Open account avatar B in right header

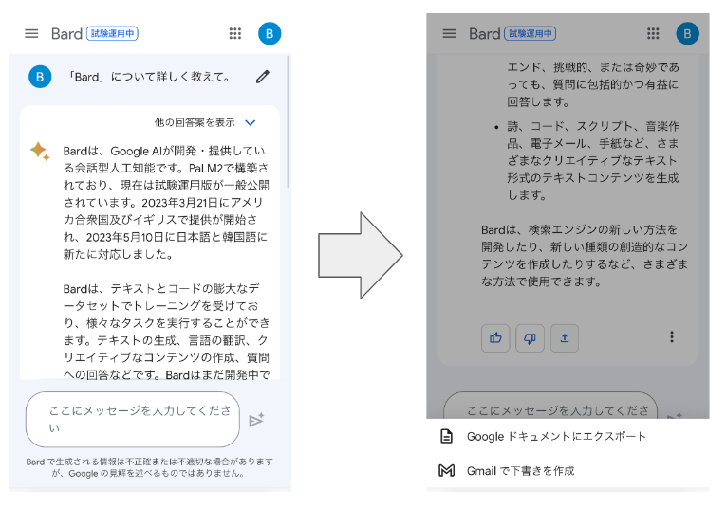point(688,34)
